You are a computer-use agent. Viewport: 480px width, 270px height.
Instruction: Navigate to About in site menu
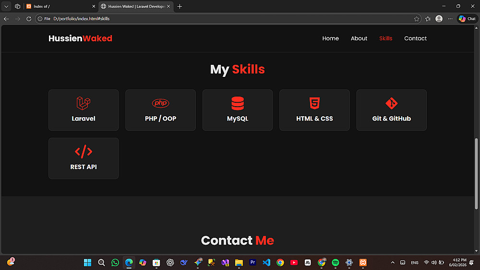click(359, 38)
